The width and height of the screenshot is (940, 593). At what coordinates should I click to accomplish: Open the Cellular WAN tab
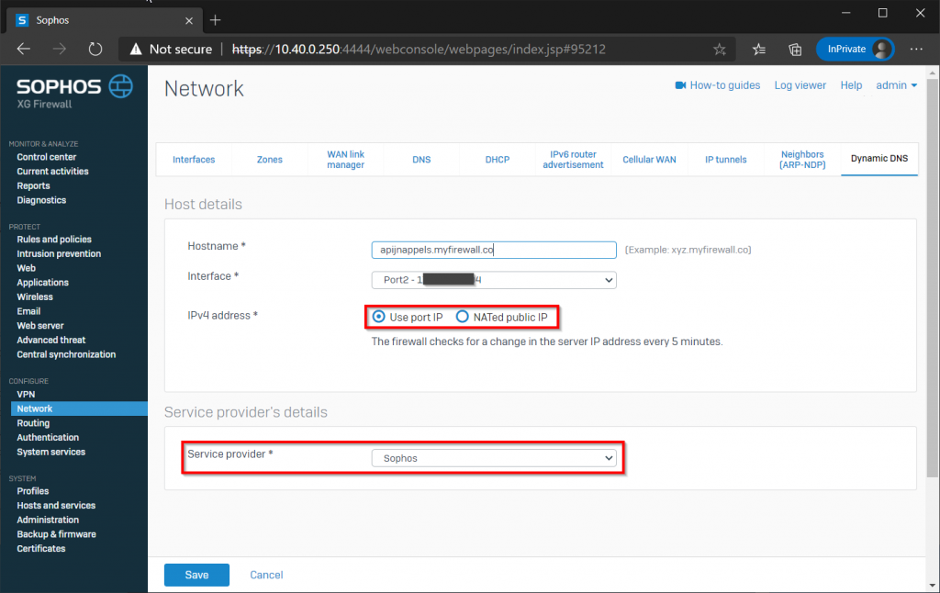point(649,160)
